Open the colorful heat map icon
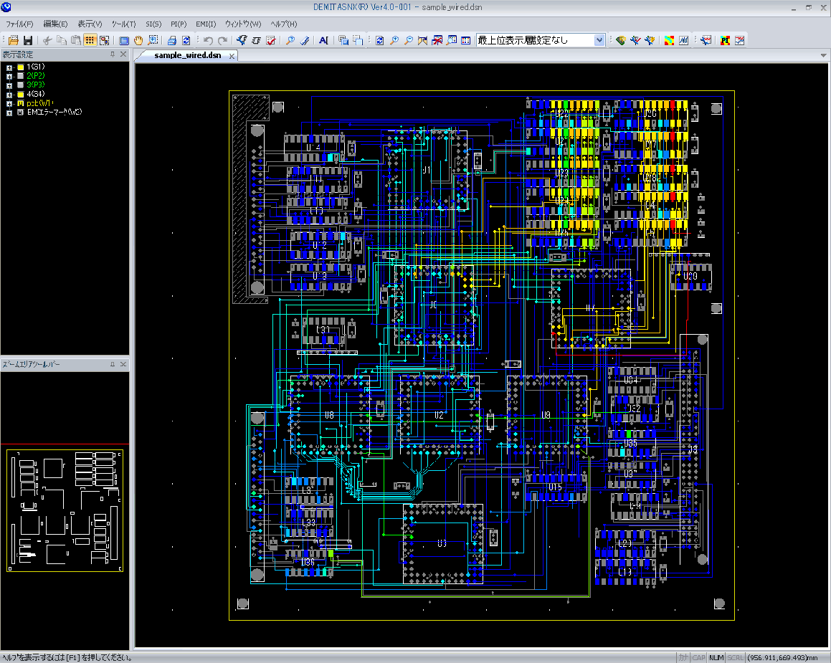Viewport: 831px width, 663px height. pyautogui.click(x=670, y=40)
